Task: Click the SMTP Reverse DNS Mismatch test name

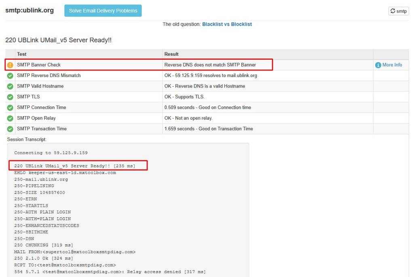Action: tap(49, 75)
